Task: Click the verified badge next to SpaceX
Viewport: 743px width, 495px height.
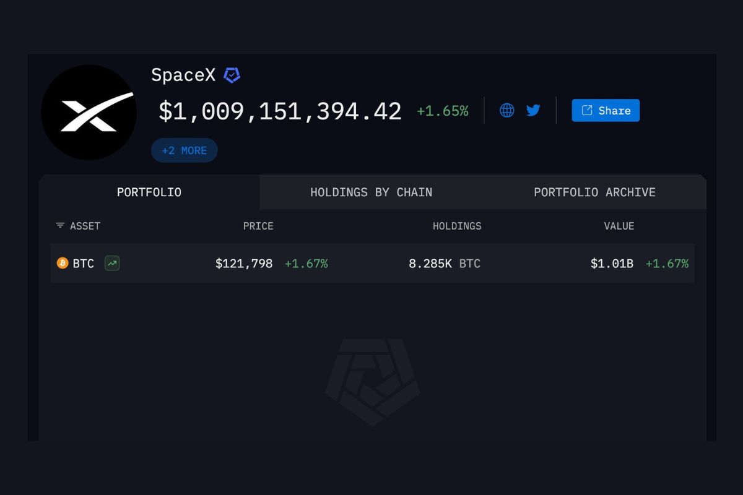Action: tap(232, 75)
